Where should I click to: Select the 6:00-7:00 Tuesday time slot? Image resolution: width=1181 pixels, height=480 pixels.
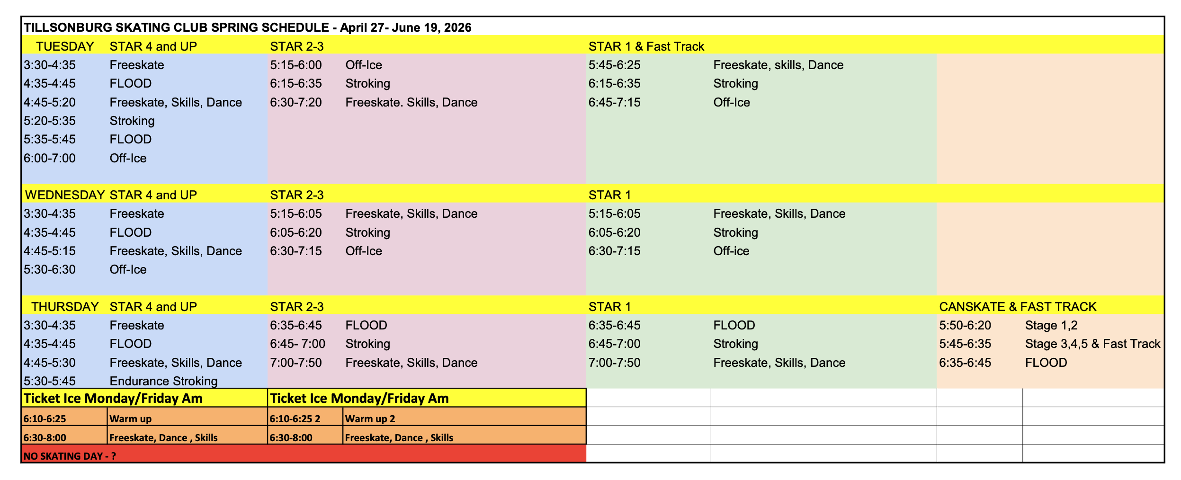tap(50, 158)
